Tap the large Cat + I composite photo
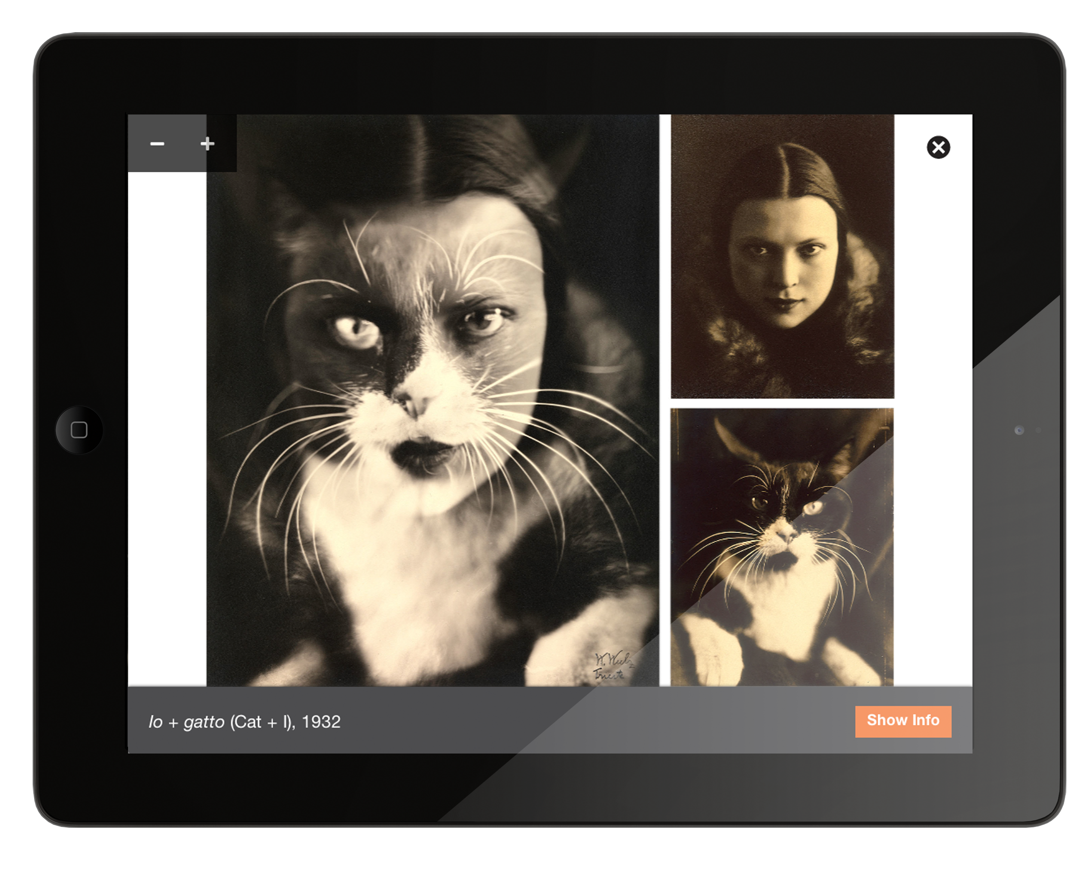The image size is (1092, 871). [433, 400]
